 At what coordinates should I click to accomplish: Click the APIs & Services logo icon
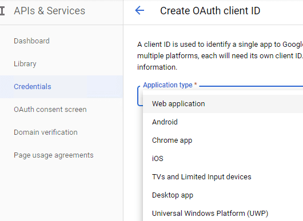pos(2,11)
